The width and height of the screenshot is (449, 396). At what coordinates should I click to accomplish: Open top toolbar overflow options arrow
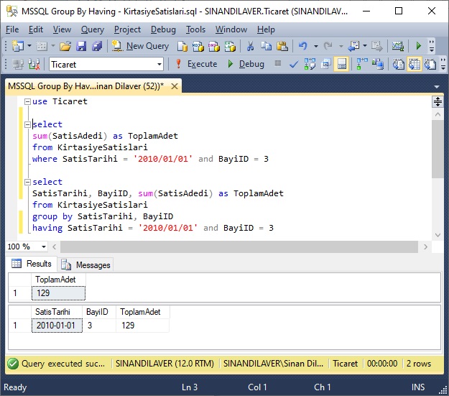pos(432,46)
